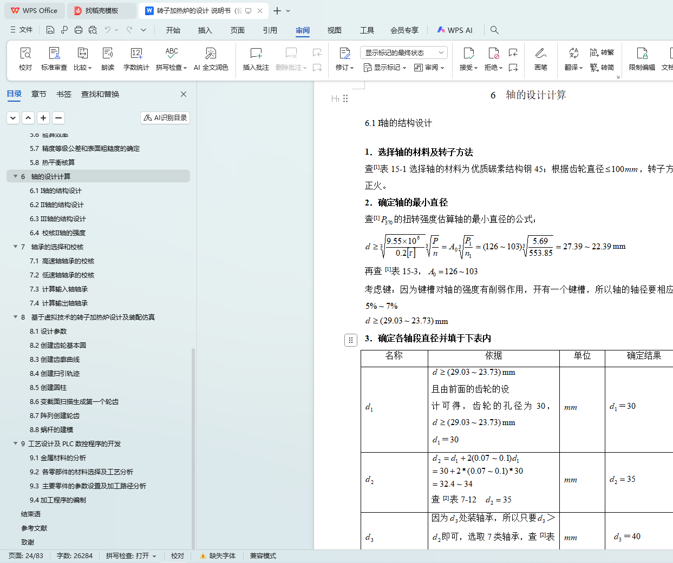Open the 翻译 translate tool

coord(574,59)
